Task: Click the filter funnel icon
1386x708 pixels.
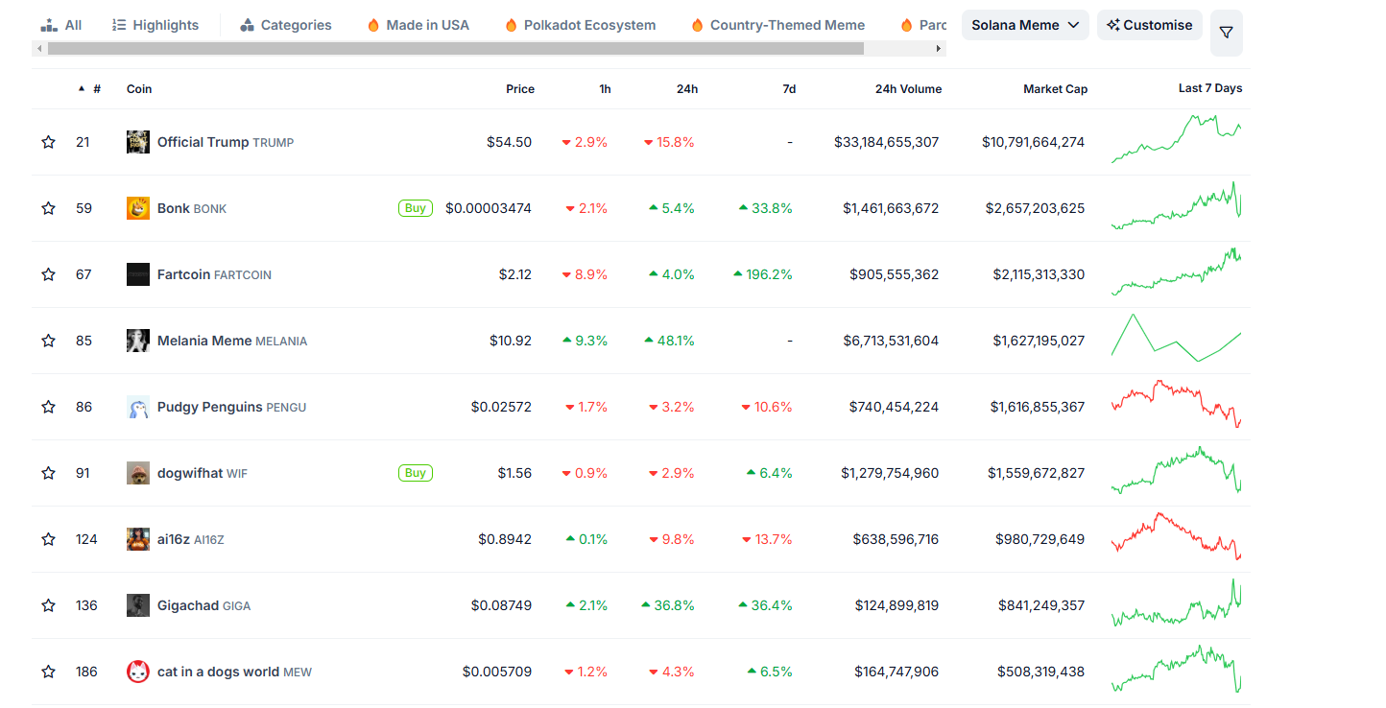Action: pos(1226,33)
